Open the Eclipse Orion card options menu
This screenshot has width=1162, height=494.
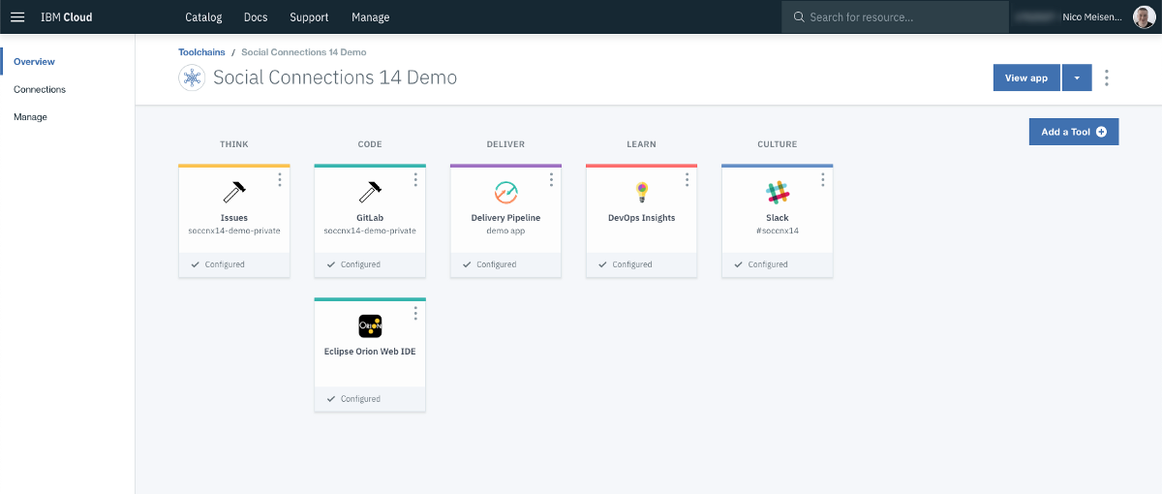[415, 314]
